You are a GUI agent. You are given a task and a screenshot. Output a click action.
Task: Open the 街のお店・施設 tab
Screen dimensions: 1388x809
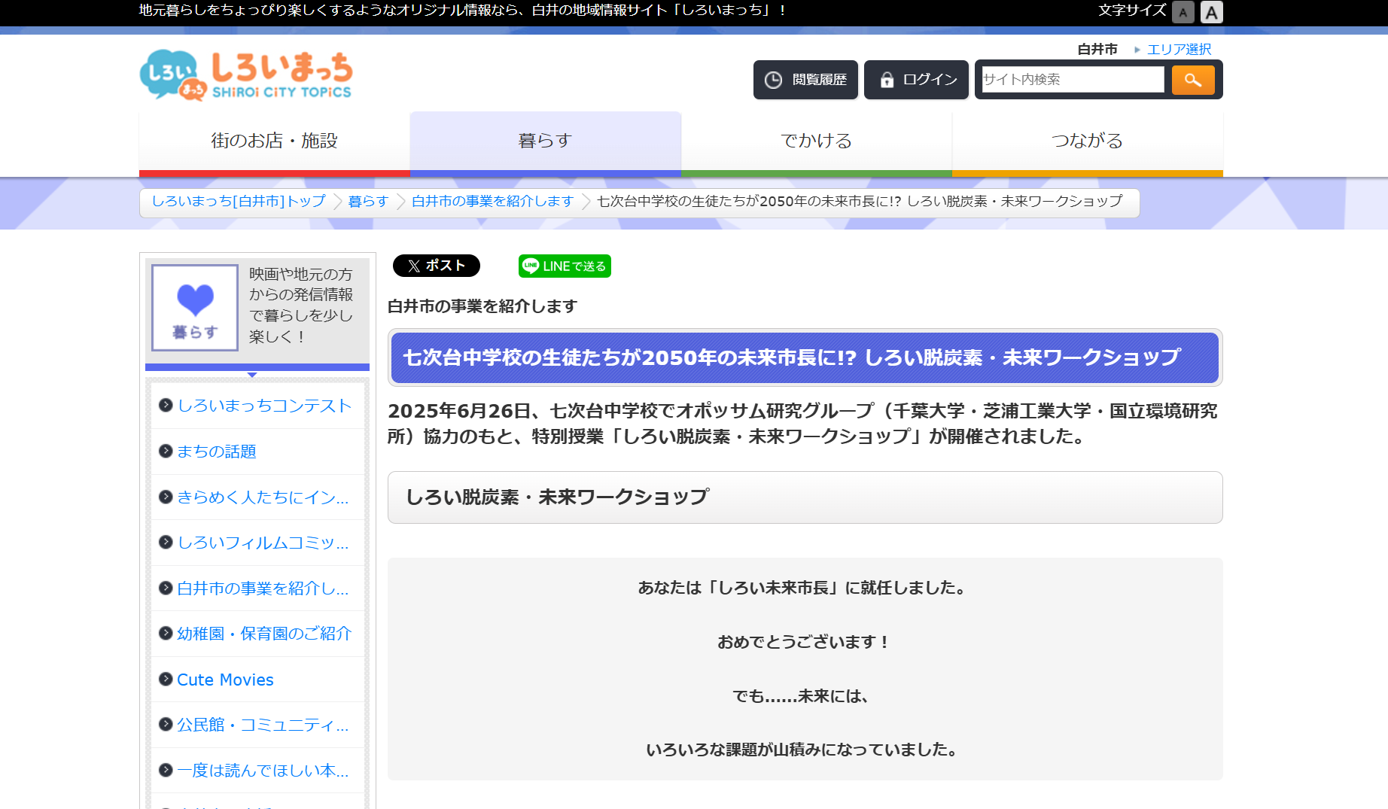click(x=274, y=141)
